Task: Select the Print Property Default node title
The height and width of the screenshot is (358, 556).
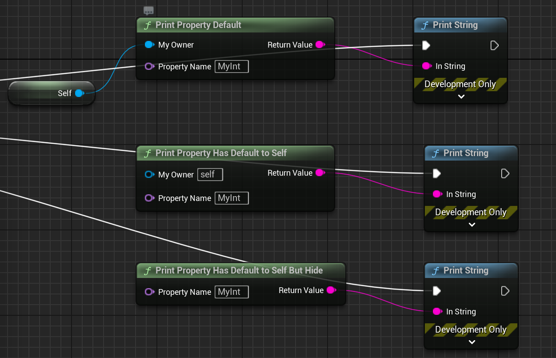Action: click(198, 25)
